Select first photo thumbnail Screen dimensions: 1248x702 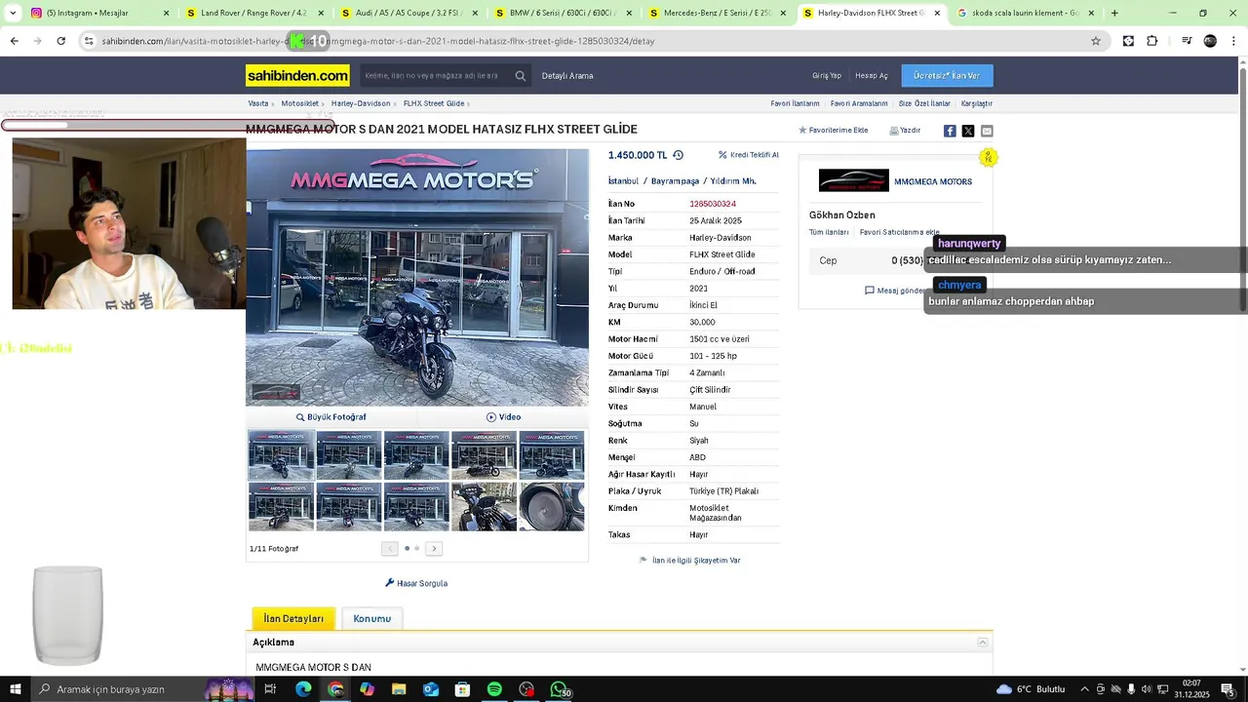coord(281,455)
